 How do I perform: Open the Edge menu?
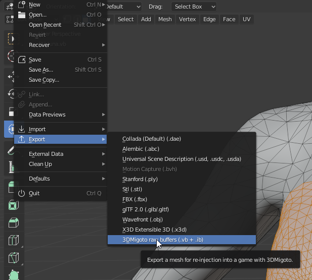click(x=209, y=19)
